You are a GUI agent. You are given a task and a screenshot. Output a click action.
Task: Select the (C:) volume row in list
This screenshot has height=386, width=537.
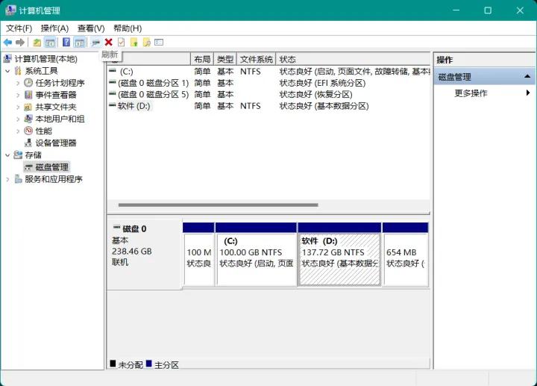(268, 72)
